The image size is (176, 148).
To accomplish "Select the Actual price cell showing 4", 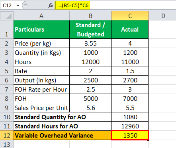I will 130,43.
